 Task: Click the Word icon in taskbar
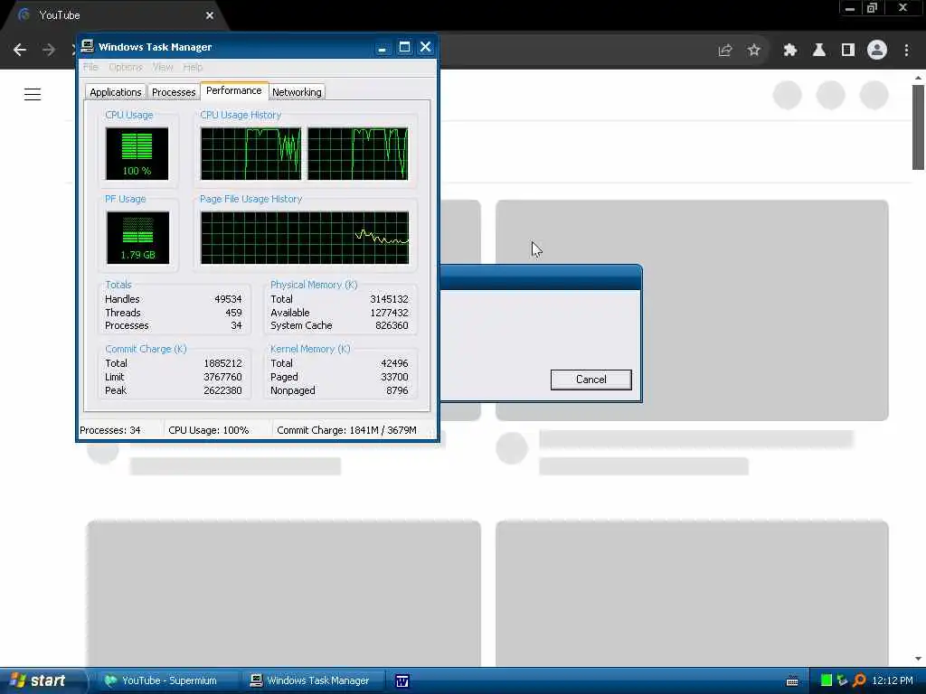[402, 681]
